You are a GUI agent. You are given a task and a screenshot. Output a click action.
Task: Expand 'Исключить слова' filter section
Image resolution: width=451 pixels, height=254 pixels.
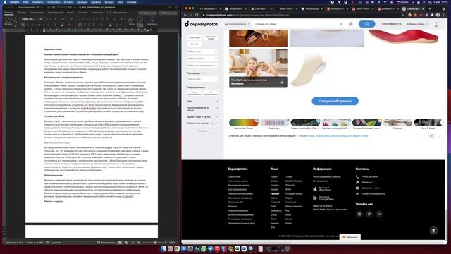[202, 123]
